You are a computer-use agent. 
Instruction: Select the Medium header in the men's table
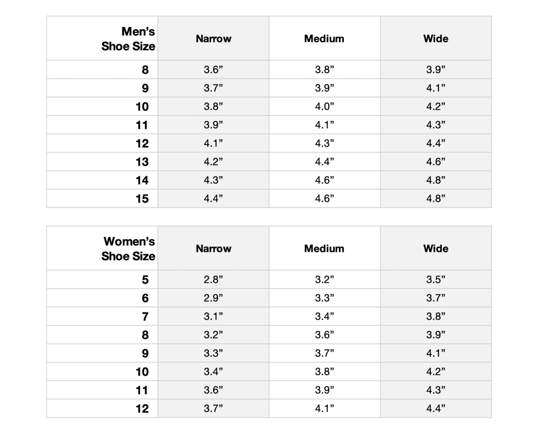tap(324, 39)
